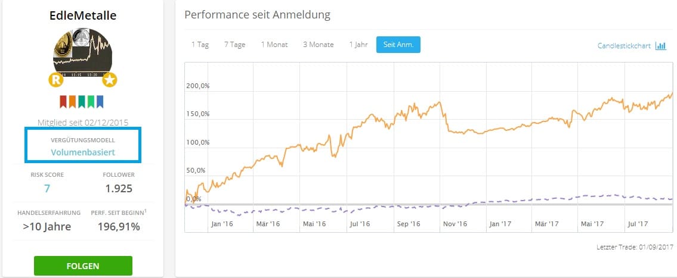Screen dimensions: 677x278
Task: Switch to the 1 Jahr view
Action: pos(358,45)
